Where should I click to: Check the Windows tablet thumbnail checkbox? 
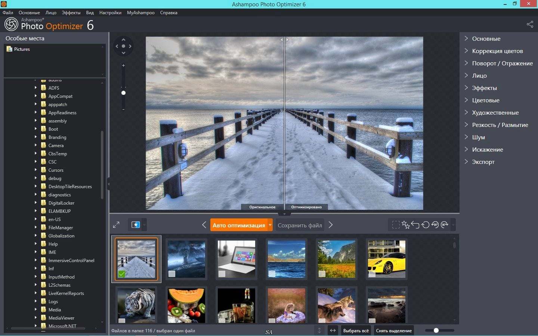pos(222,274)
